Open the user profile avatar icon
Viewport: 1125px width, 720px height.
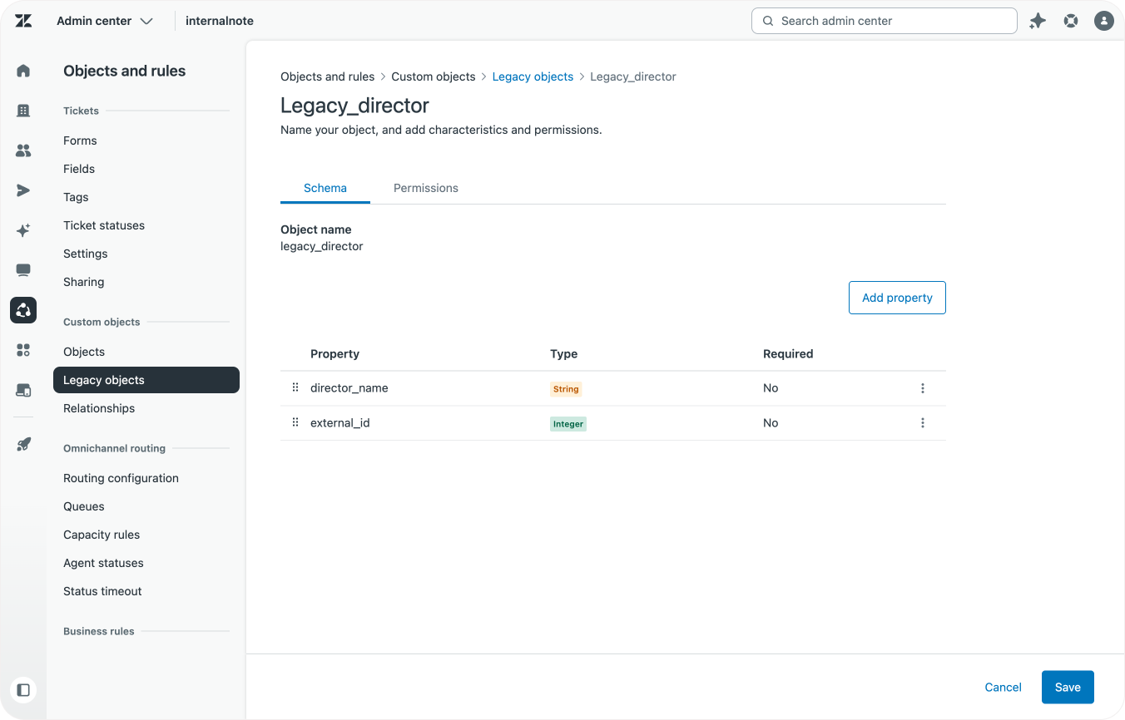click(x=1103, y=21)
